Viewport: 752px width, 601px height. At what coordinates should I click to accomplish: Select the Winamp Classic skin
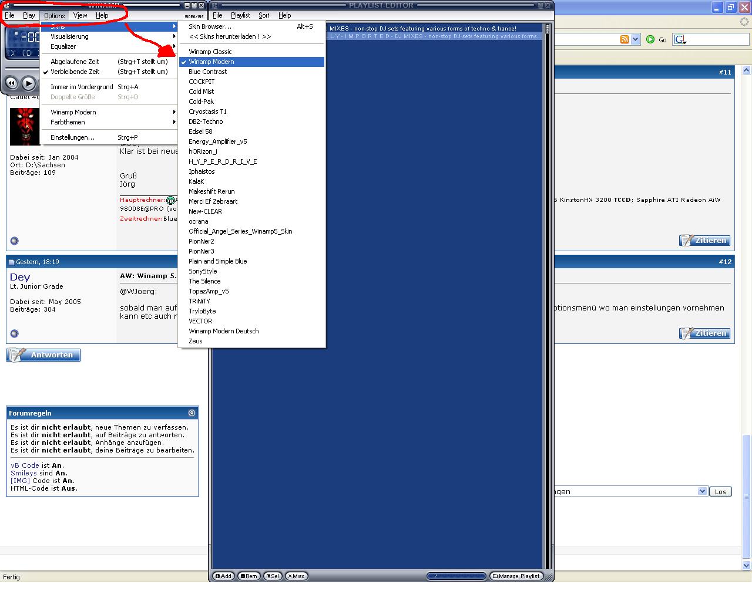tap(251, 52)
